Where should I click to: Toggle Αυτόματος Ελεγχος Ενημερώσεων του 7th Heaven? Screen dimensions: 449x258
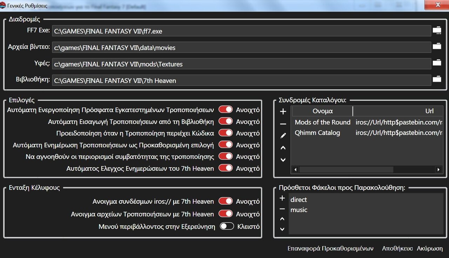226,168
